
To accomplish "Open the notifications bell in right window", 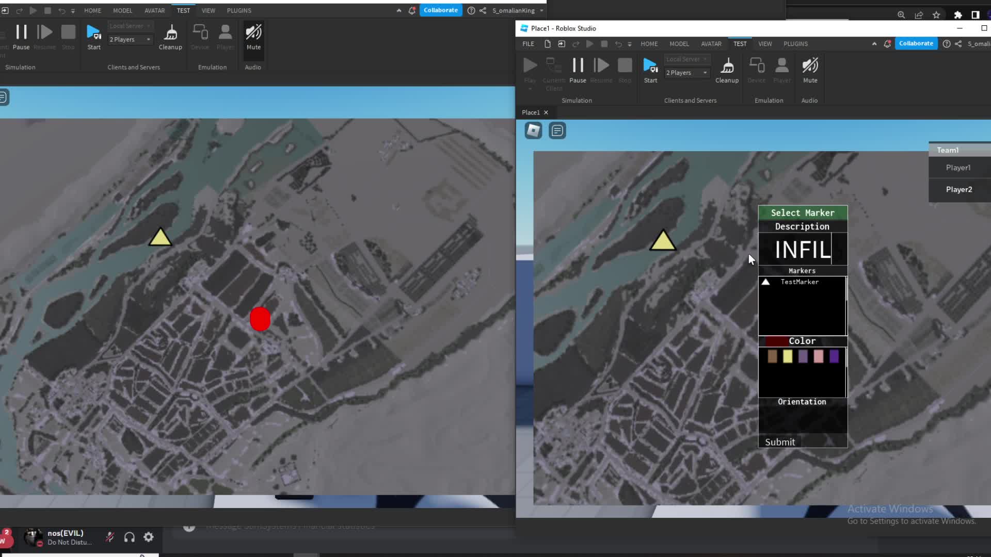I will (887, 44).
